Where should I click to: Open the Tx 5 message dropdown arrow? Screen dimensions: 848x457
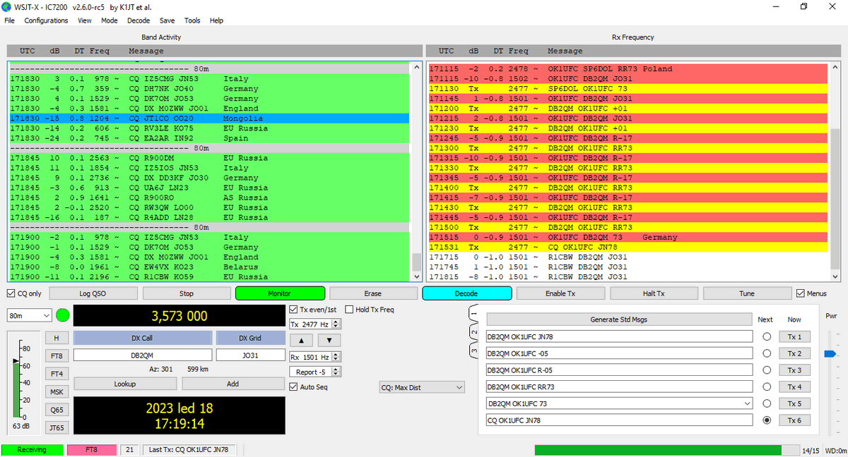coord(748,403)
